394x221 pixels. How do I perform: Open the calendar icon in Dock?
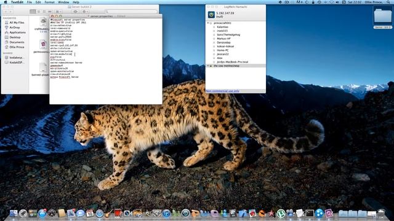coord(90,213)
